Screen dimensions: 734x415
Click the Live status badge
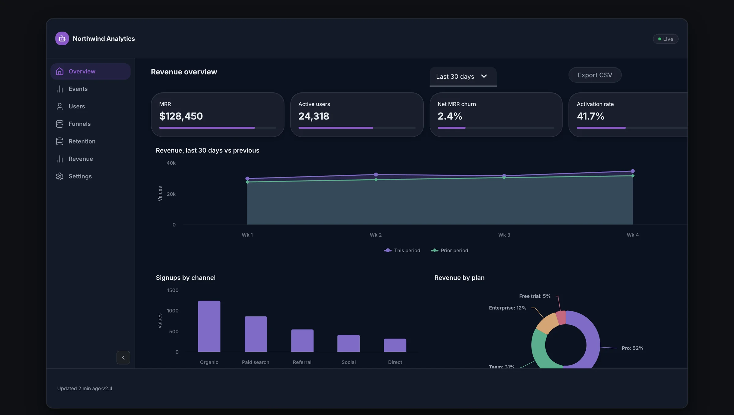pos(665,39)
